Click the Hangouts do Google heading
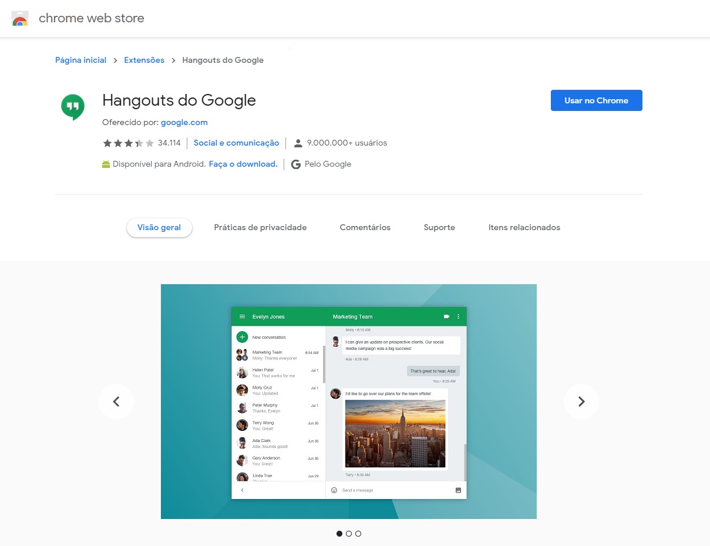This screenshot has width=710, height=546. click(179, 100)
